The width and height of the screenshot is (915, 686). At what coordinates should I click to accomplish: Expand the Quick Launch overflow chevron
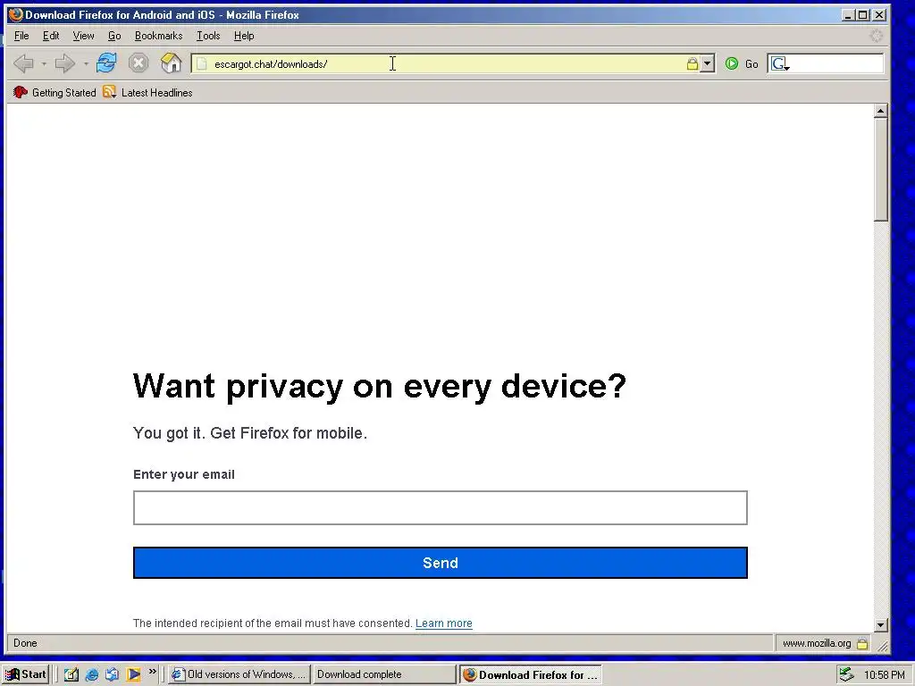tap(152, 672)
